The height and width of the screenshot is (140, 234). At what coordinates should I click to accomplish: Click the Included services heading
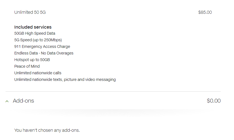tap(33, 27)
